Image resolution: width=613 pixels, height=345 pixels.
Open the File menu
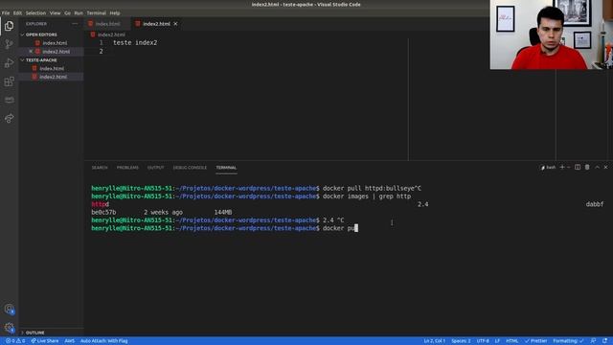tap(6, 12)
